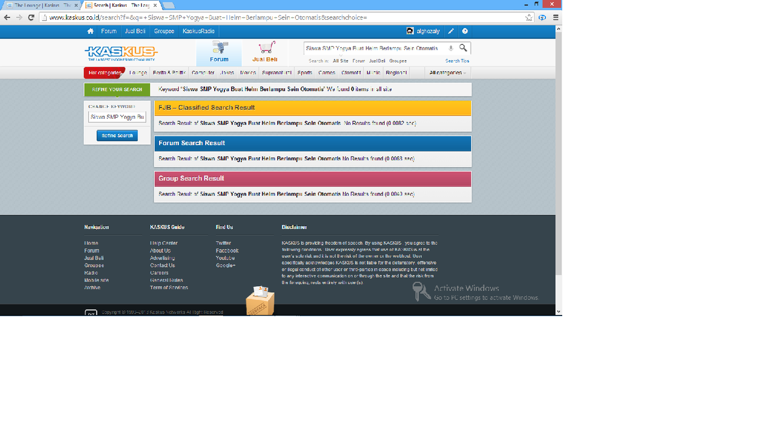
Task: Open the Regional category
Action: (x=396, y=73)
